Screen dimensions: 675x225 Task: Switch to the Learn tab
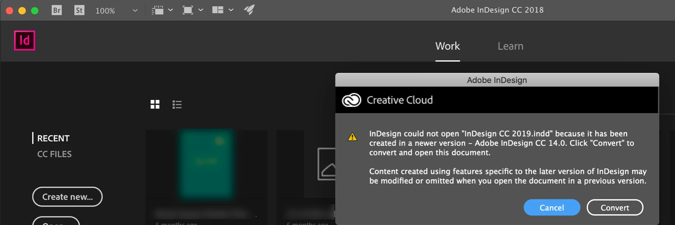(510, 46)
